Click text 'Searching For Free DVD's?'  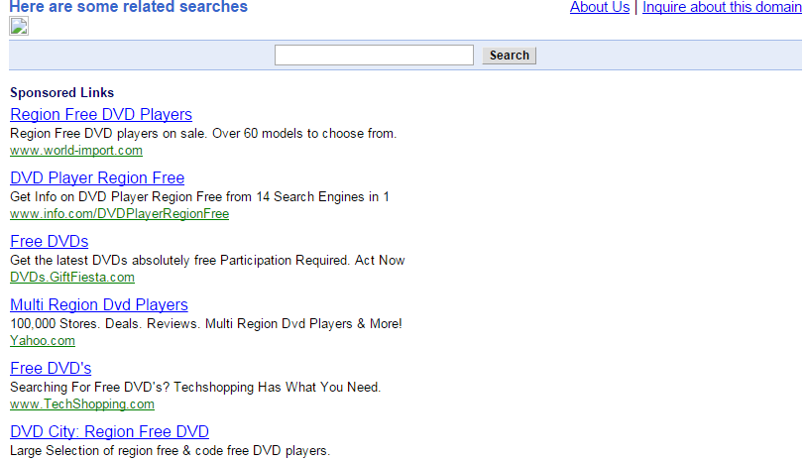[90, 387]
